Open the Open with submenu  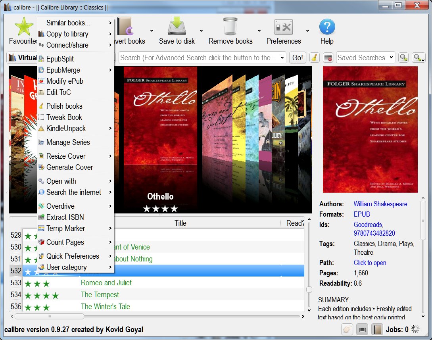click(x=75, y=181)
